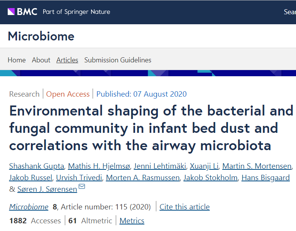
Task: Click the BMC logo icon
Action: [11, 12]
